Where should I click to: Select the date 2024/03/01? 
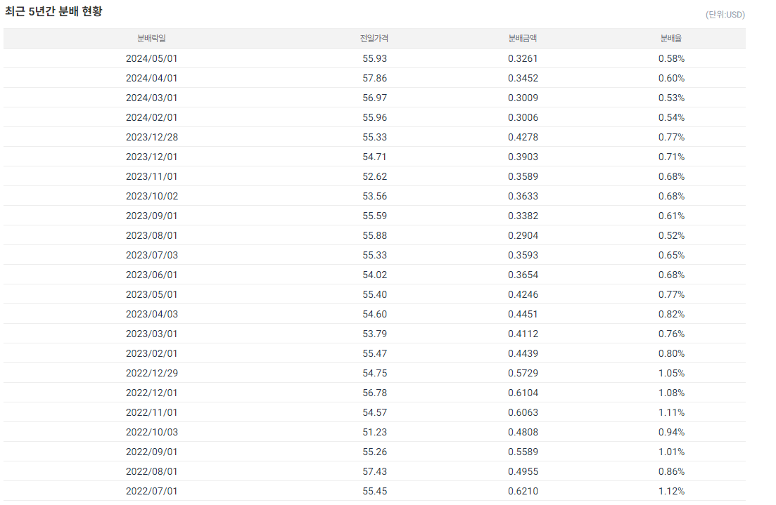pos(151,98)
